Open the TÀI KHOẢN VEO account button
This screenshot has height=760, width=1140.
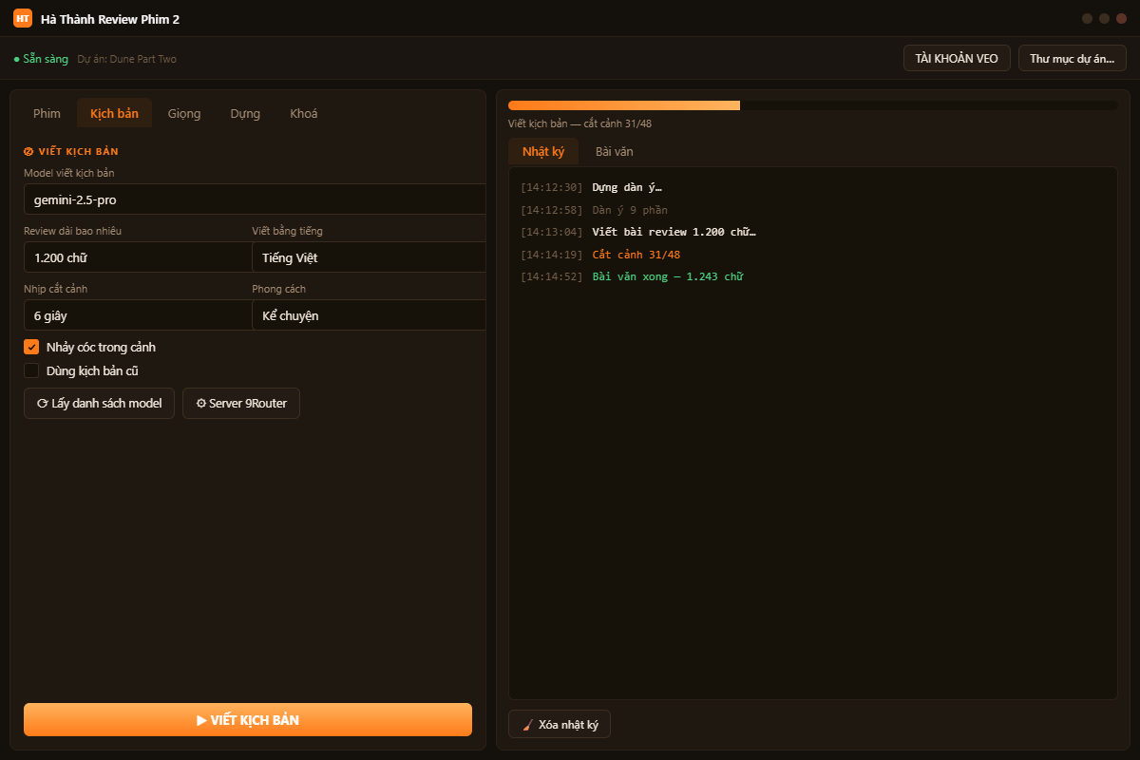[x=957, y=58]
